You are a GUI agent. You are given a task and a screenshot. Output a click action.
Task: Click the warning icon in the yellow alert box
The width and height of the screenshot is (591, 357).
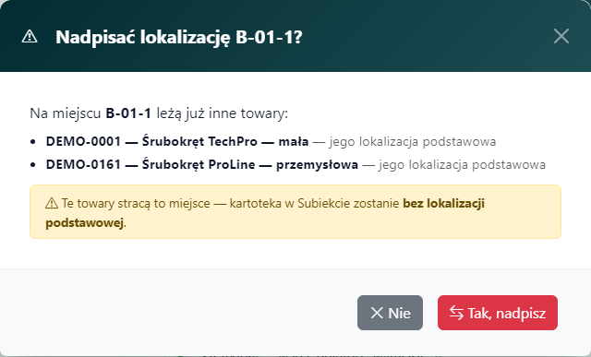pos(52,203)
